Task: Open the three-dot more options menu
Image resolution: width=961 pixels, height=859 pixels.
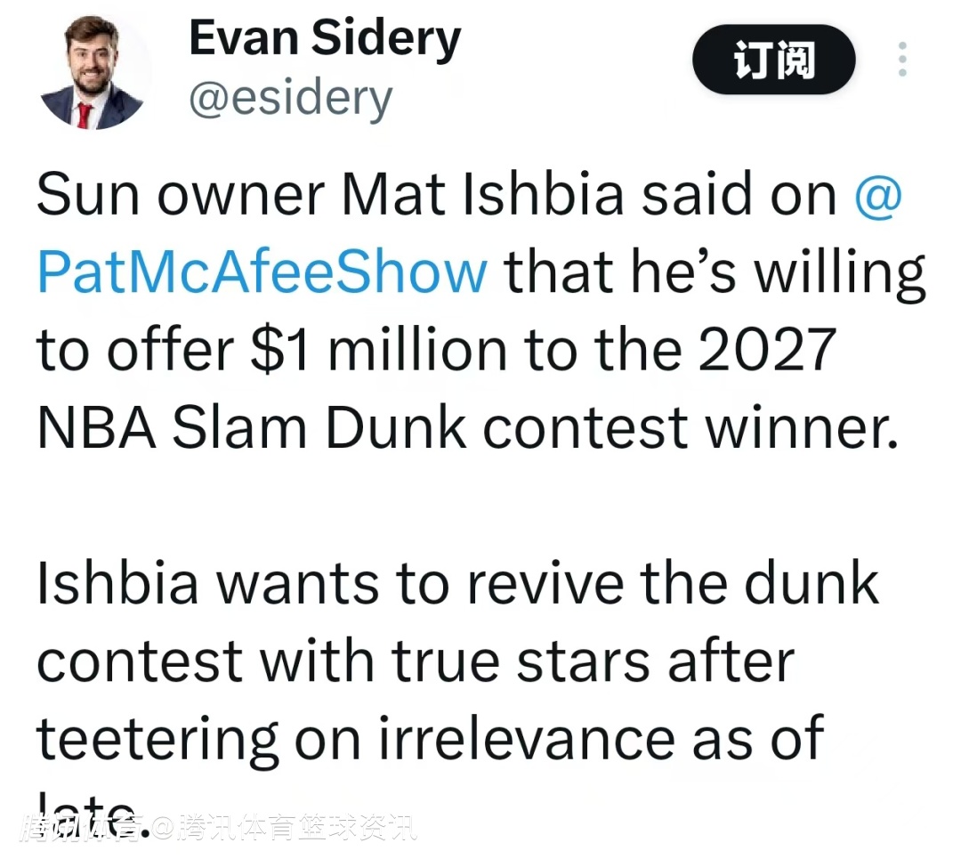Action: pyautogui.click(x=902, y=60)
